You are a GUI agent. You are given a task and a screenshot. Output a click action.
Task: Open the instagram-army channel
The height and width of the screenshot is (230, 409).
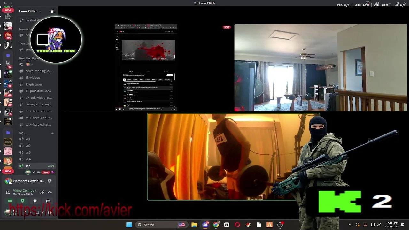click(x=36, y=104)
